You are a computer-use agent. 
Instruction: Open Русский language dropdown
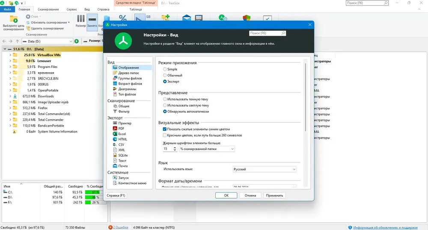[264, 169]
